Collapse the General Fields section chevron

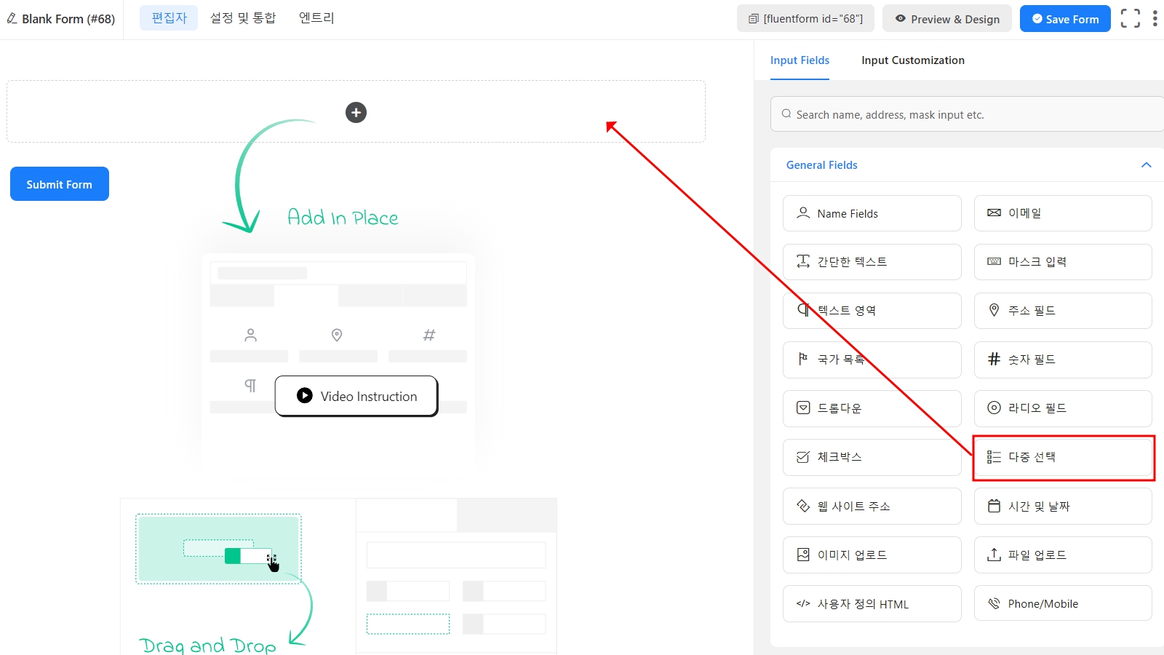1147,165
